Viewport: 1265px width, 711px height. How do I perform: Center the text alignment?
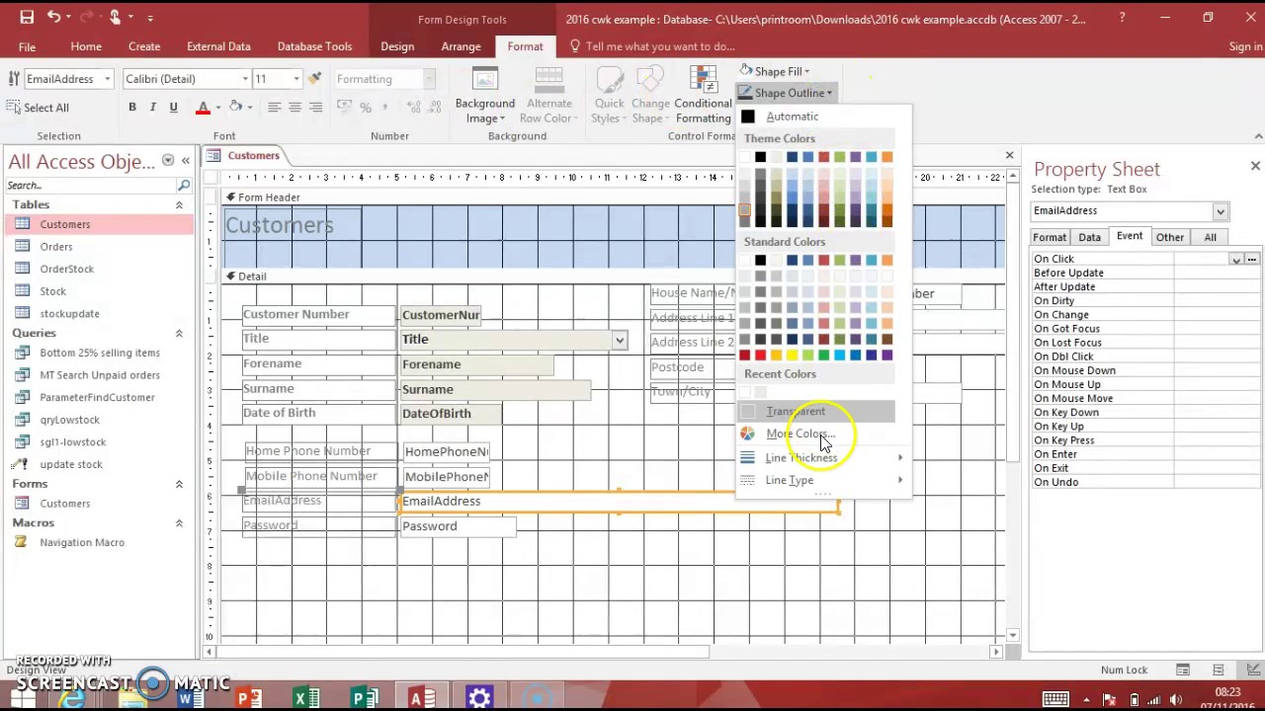pos(295,107)
